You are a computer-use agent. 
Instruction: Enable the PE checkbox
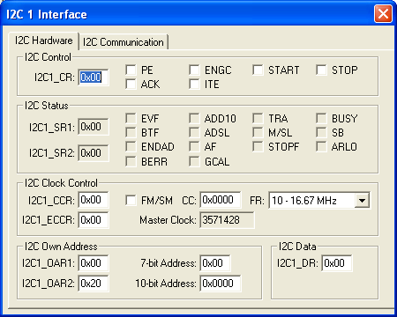131,70
